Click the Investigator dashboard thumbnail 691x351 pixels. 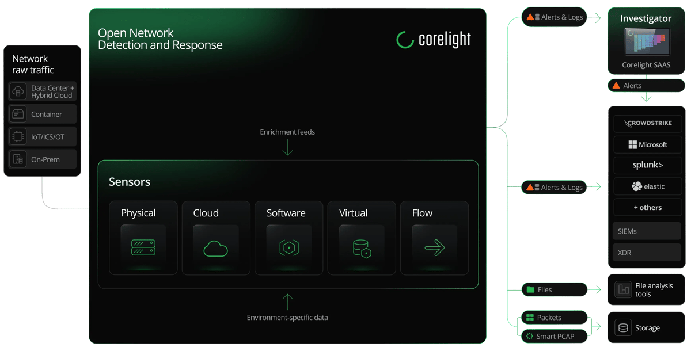pos(647,43)
